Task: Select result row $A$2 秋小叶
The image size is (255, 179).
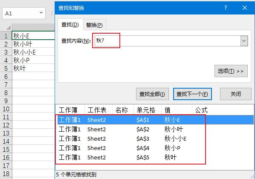Action: click(156, 130)
